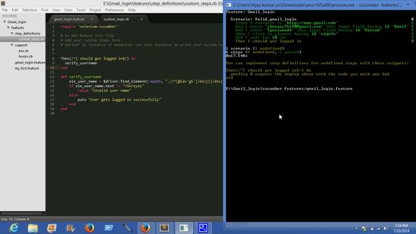Click 'Feature: Gmail_login' in the console
The width and height of the screenshot is (416, 234).
pos(250,12)
